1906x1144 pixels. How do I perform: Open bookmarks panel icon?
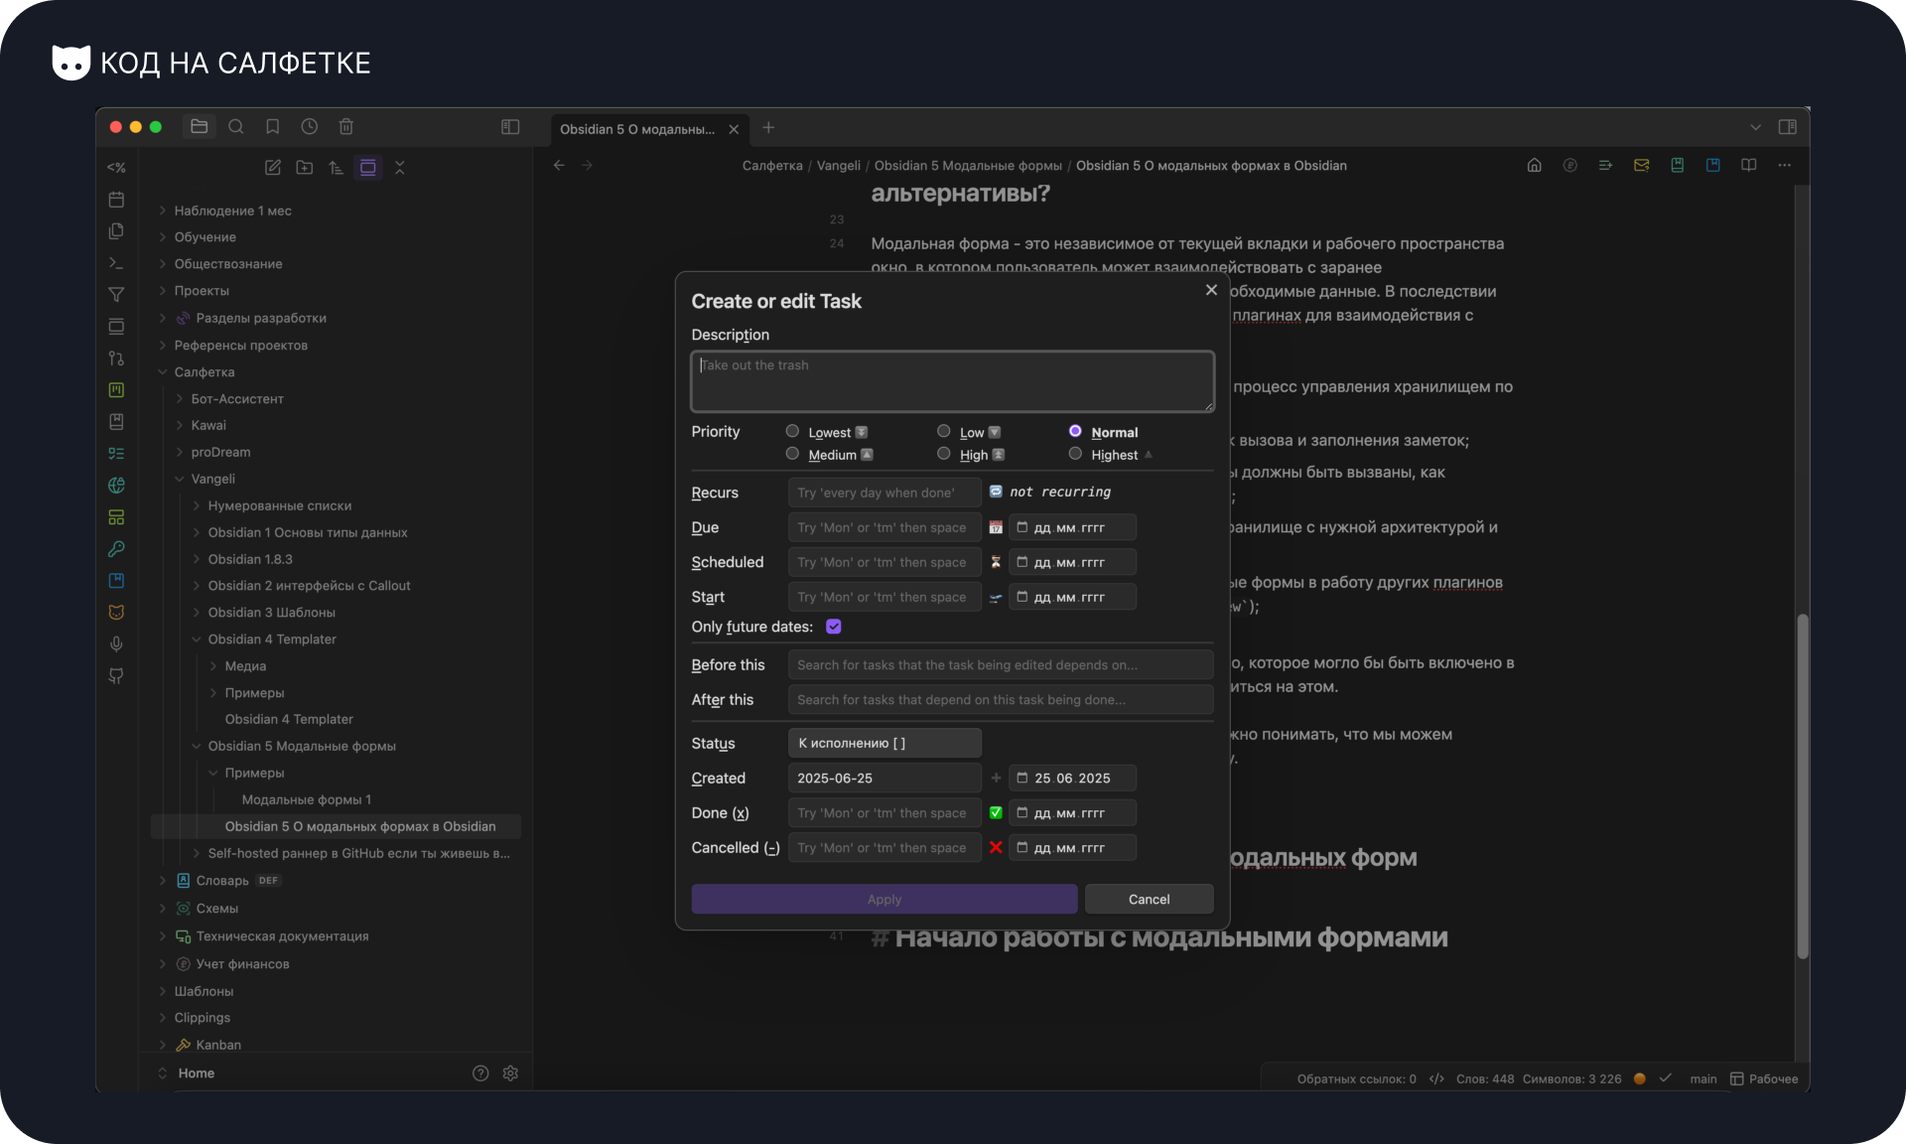[x=273, y=126]
